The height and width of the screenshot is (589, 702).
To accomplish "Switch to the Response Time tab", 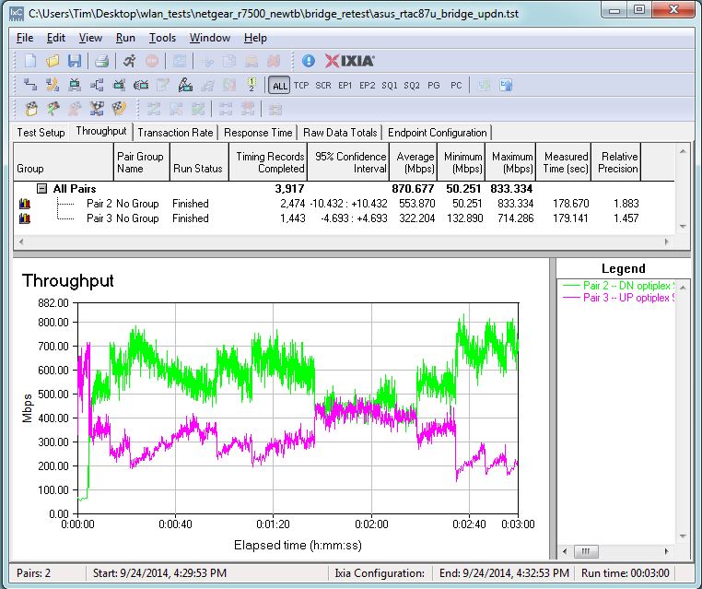I will tap(259, 133).
